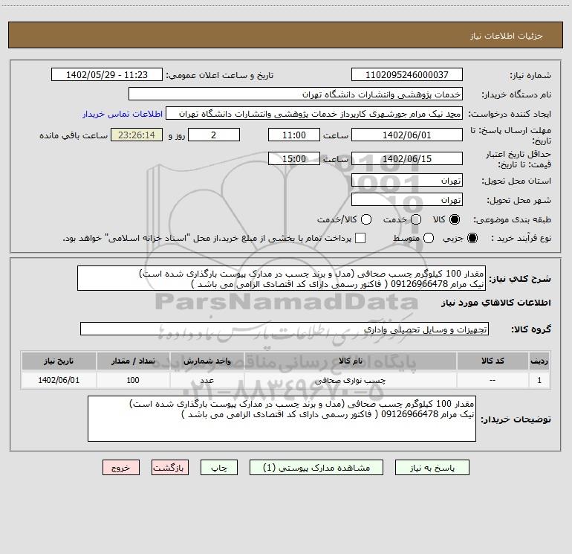Screen dimensions: 572x554
Task: Click the چاپ print button
Action: point(219,468)
